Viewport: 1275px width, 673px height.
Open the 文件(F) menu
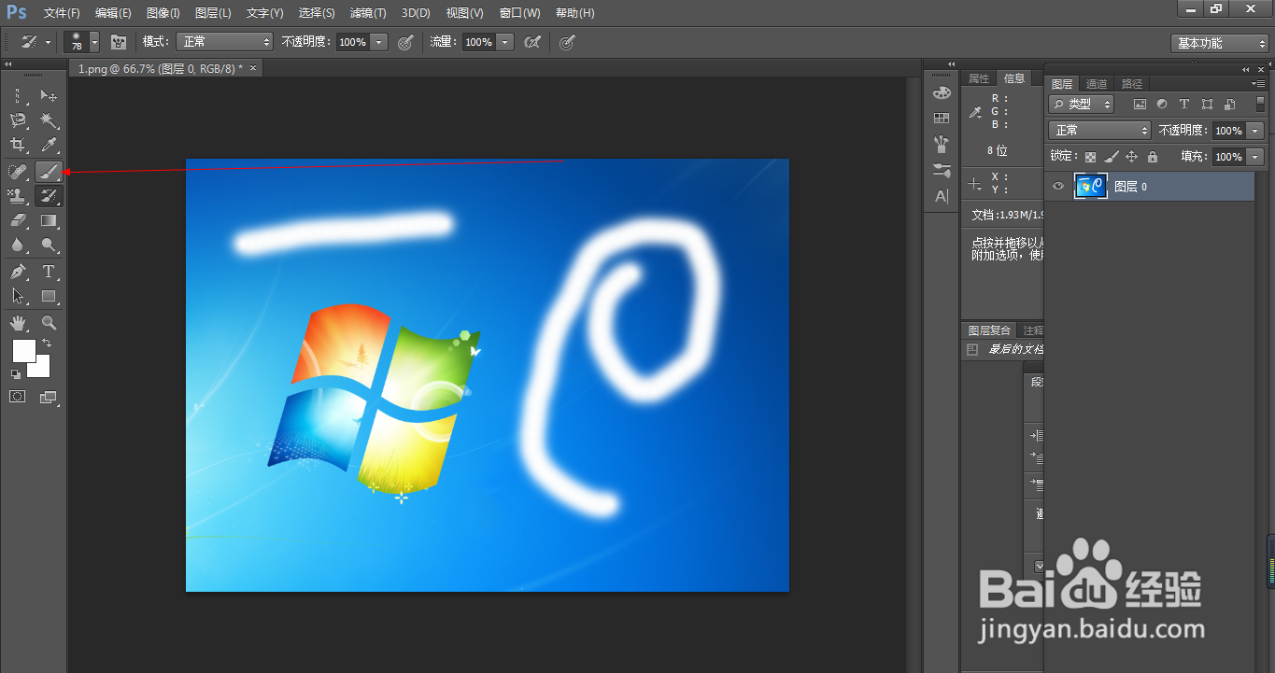coord(62,13)
